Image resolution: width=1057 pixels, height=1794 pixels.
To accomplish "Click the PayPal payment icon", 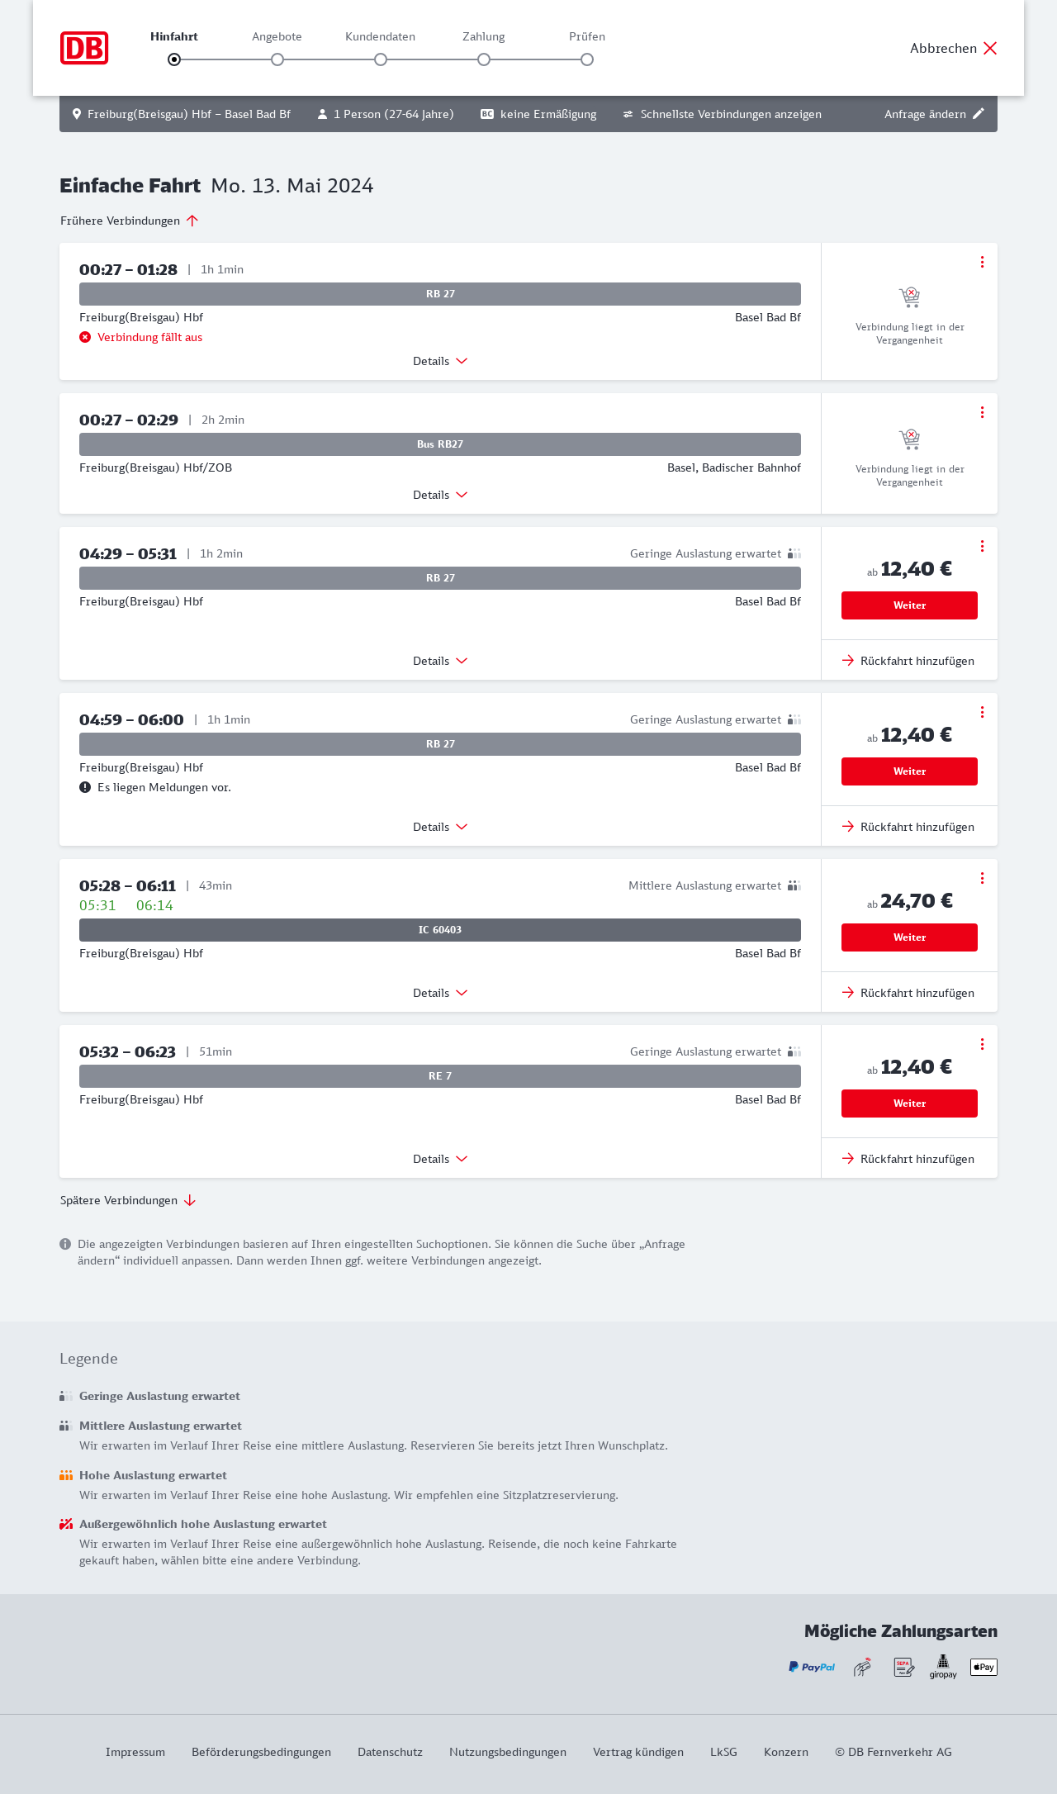I will 812,1667.
